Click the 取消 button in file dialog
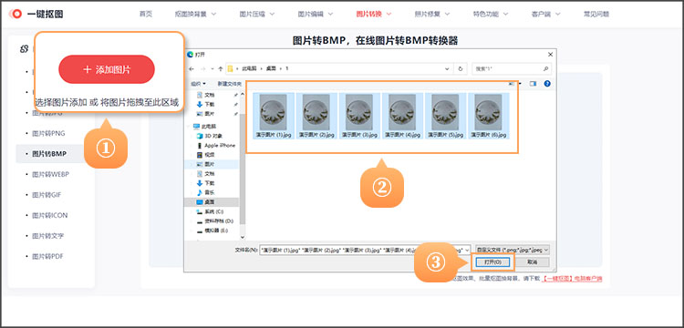This screenshot has width=684, height=328. (533, 262)
